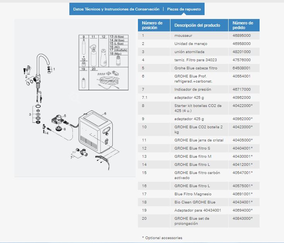Click 'GROHE Blue Prof. refrigerad.+carbonat.' description

pyautogui.click(x=193, y=79)
